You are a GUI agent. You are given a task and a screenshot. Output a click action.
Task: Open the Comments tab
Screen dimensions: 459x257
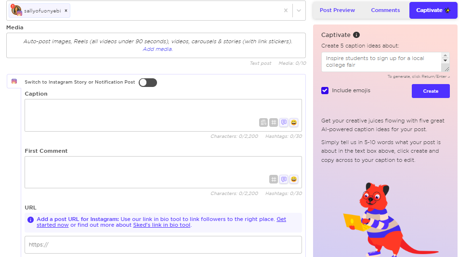pyautogui.click(x=385, y=10)
